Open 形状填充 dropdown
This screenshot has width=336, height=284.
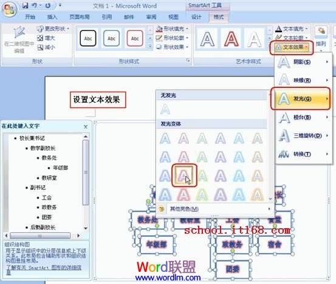[x=173, y=29]
